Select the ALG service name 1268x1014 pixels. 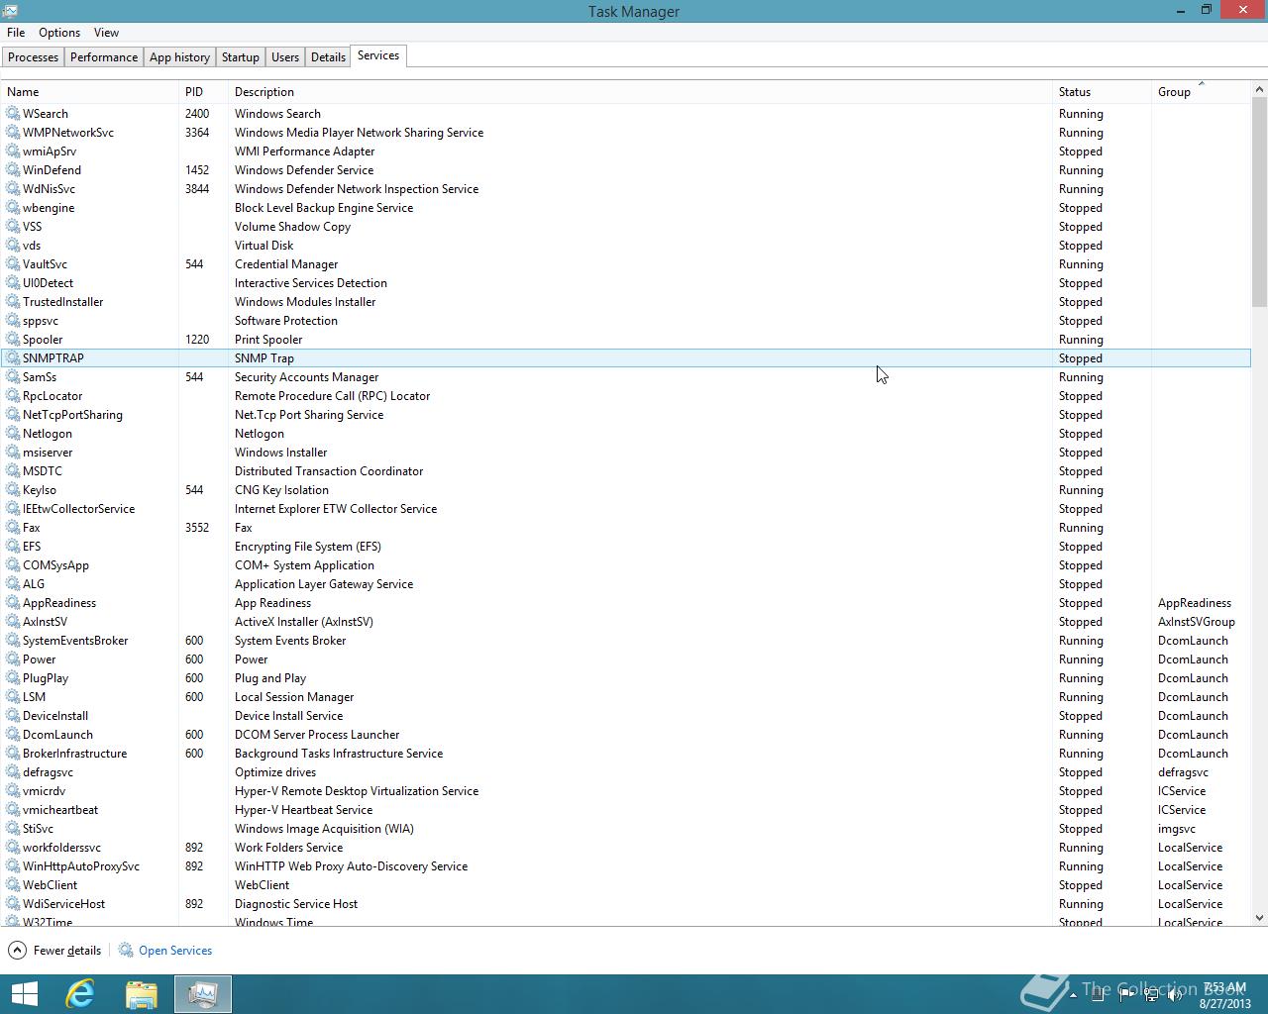point(34,584)
